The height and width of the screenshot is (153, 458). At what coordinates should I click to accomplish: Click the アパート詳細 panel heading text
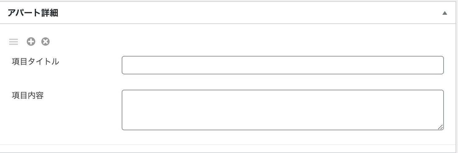(x=33, y=13)
